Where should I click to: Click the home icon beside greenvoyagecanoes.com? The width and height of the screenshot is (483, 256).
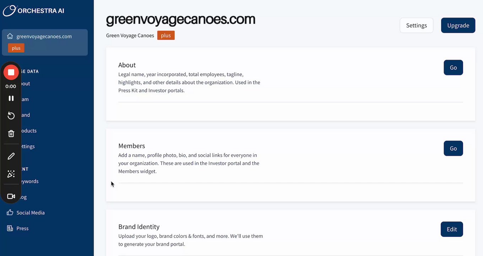(x=10, y=36)
